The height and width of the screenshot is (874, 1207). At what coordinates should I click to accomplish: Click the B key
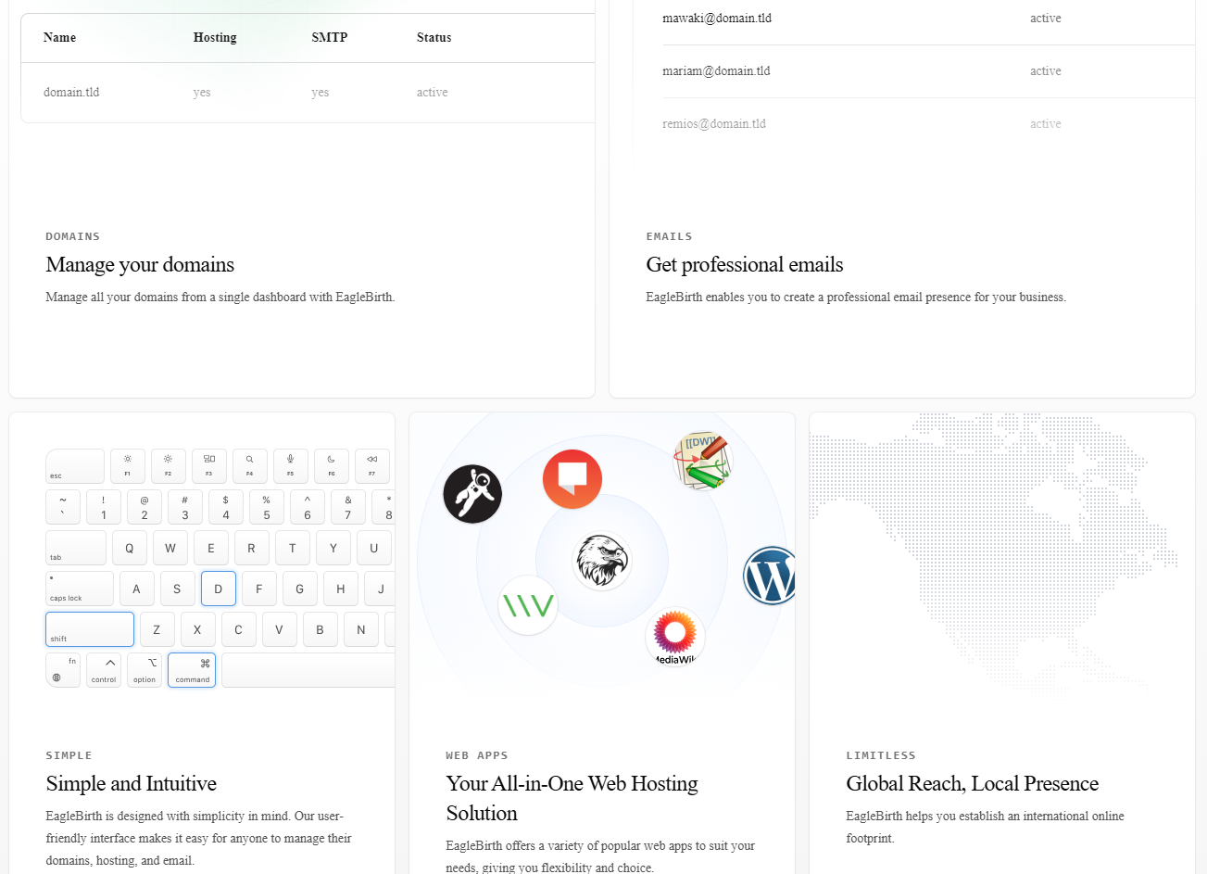pos(321,629)
